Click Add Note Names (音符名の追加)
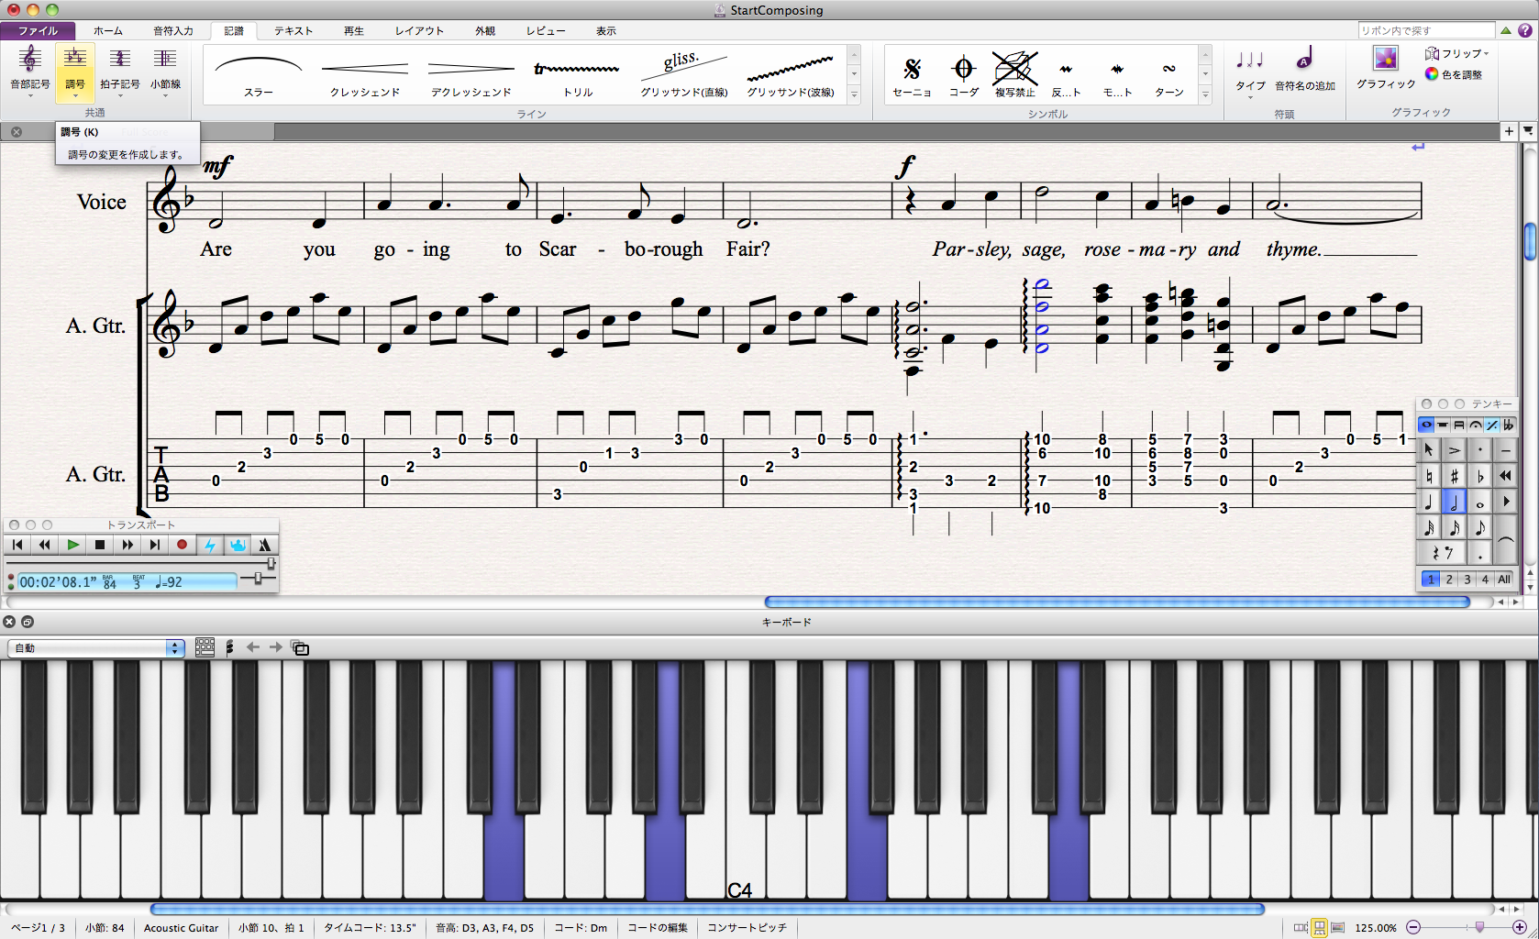Screen dimensions: 1539x939 (x=1305, y=71)
